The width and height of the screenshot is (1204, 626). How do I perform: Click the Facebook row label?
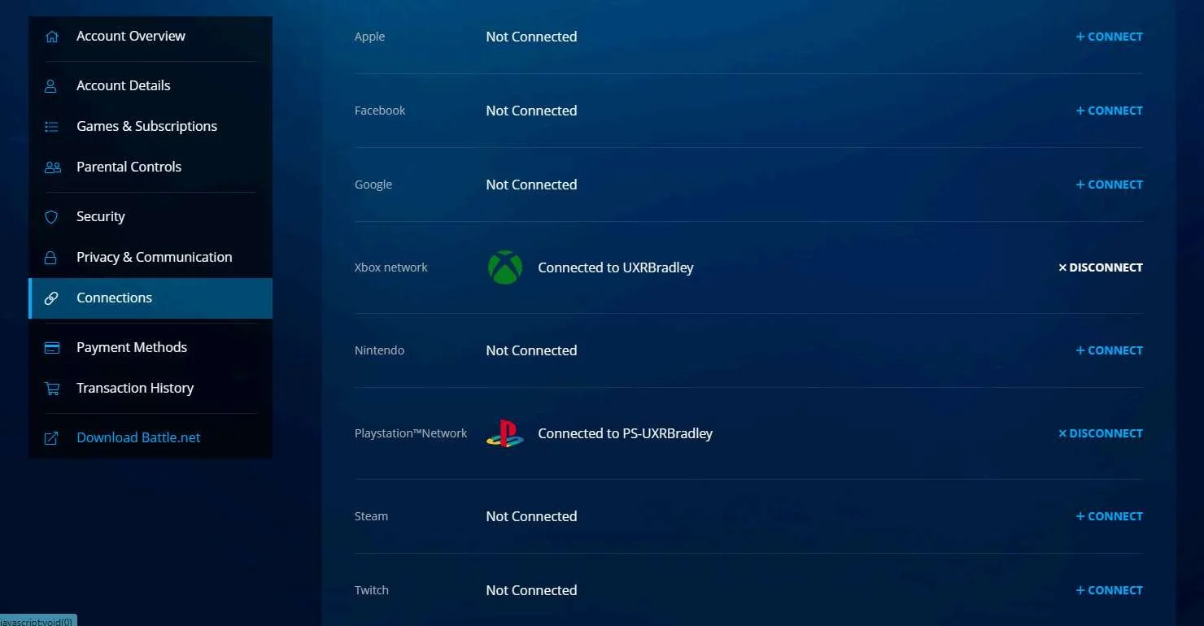[380, 111]
